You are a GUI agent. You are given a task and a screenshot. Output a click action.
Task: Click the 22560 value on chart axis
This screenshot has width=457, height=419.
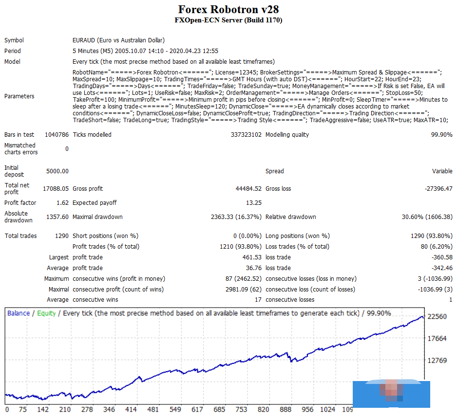click(x=437, y=317)
